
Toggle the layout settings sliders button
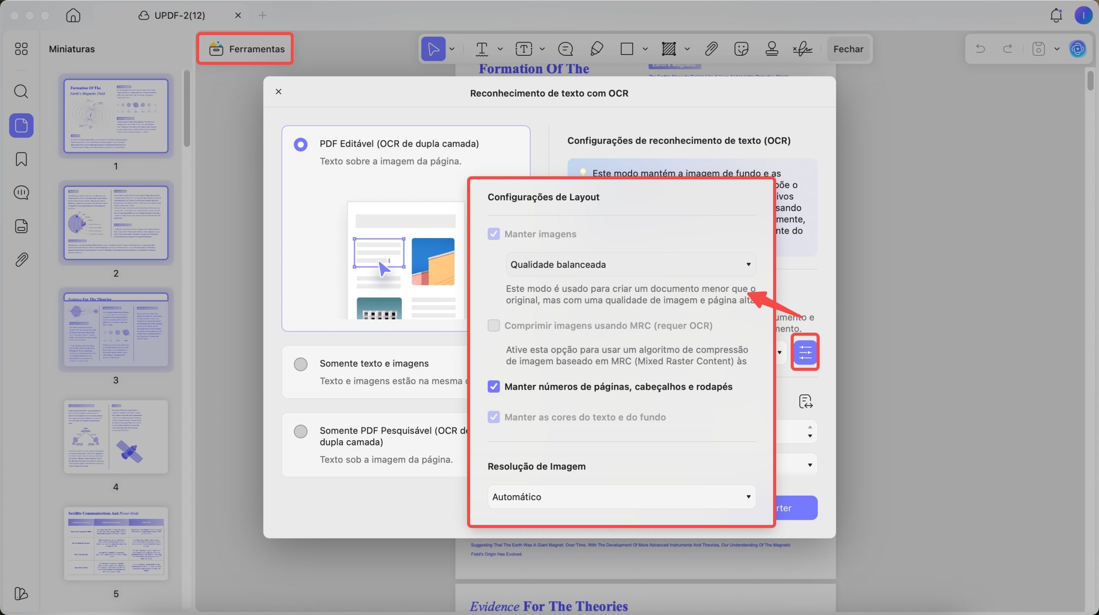click(805, 352)
